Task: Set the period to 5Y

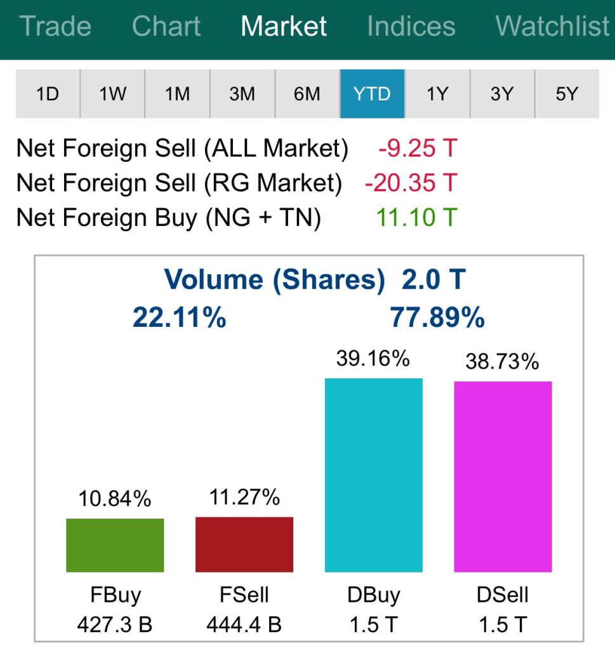Action: 567,94
